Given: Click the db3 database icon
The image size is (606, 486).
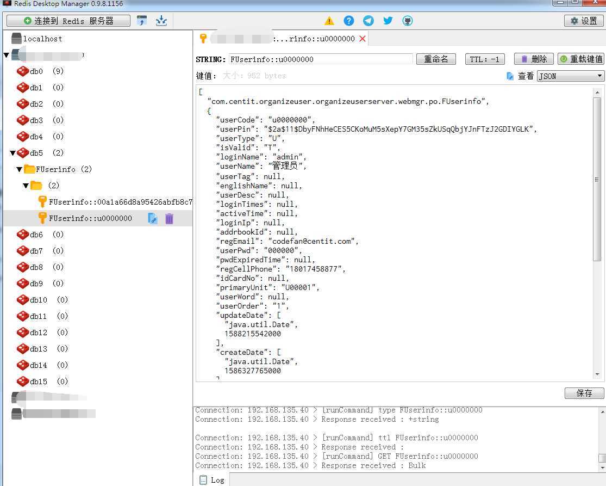Looking at the screenshot, I should point(23,120).
